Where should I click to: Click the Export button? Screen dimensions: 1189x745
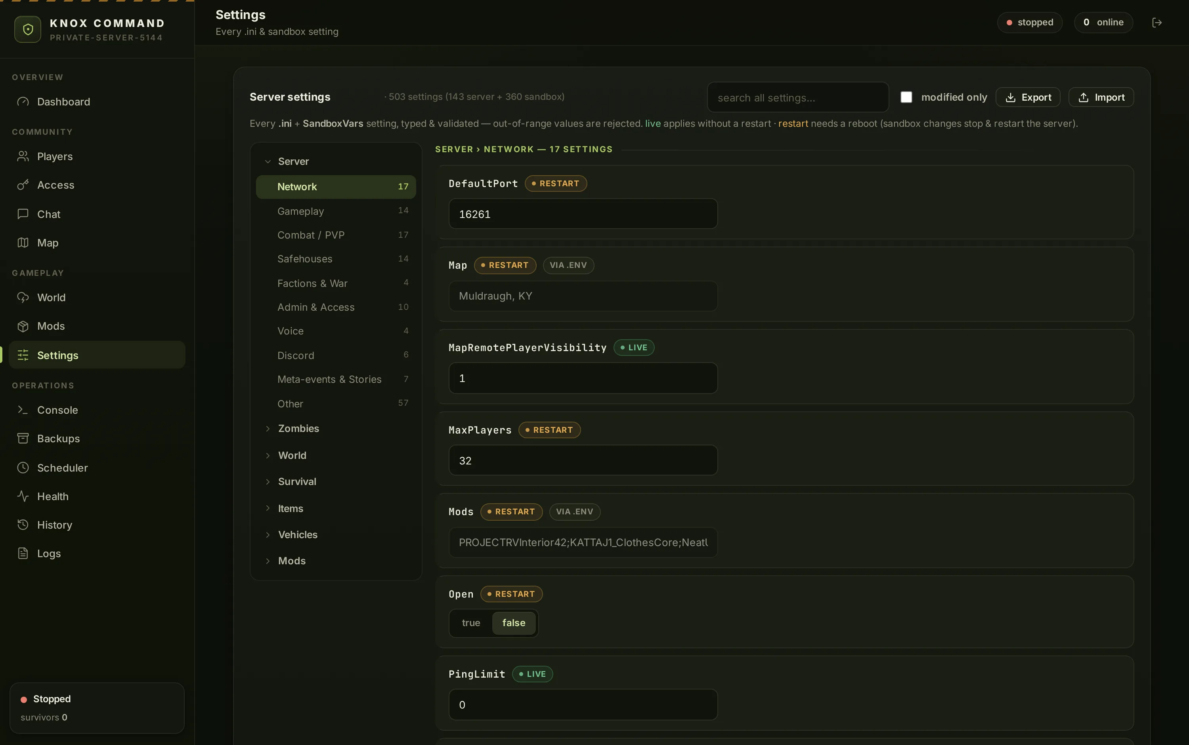[1028, 97]
